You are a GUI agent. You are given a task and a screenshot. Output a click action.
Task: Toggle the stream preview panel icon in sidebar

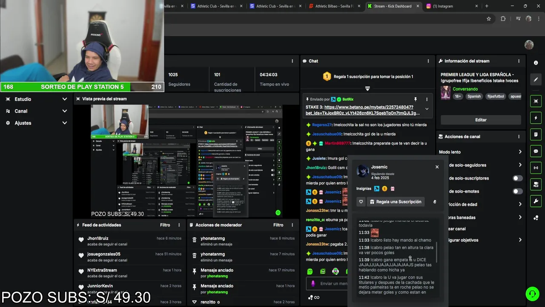click(536, 101)
